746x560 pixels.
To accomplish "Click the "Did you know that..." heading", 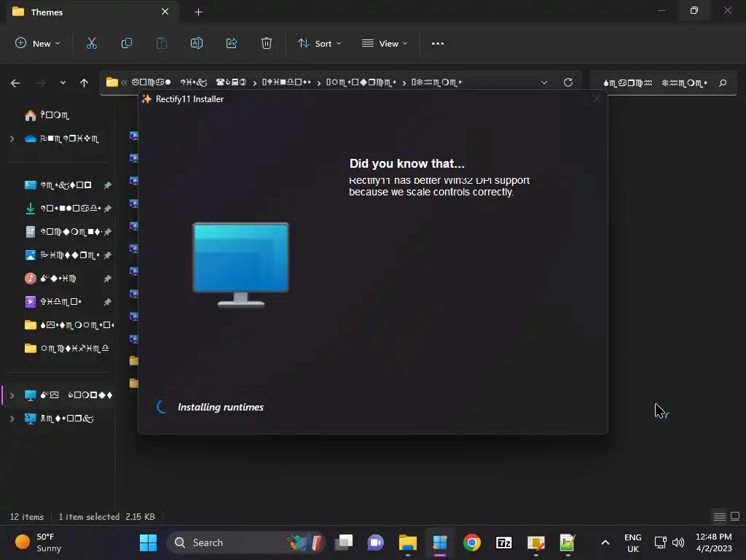I will 407,164.
